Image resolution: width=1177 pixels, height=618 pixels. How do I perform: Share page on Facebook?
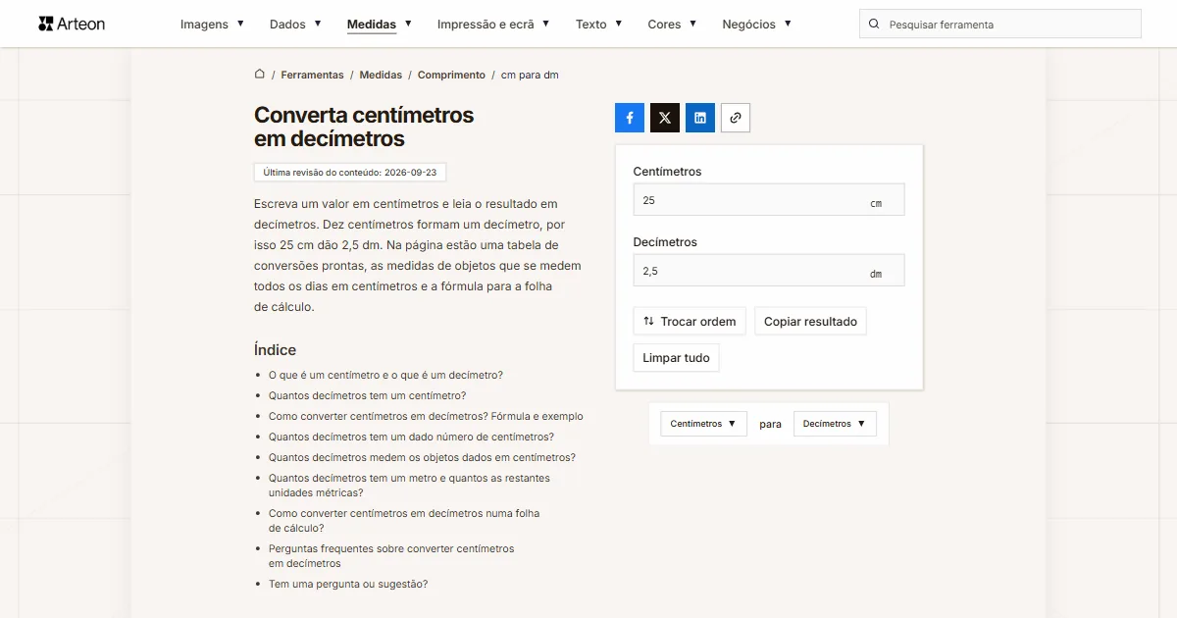coord(630,118)
